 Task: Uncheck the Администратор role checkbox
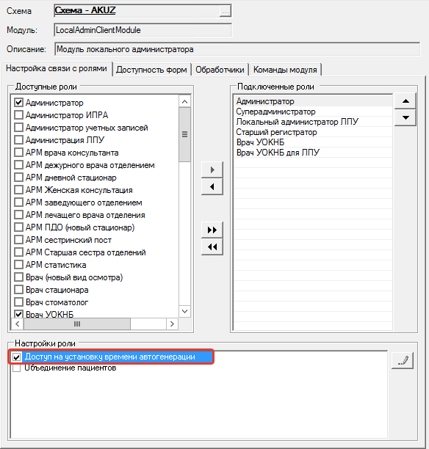point(18,102)
